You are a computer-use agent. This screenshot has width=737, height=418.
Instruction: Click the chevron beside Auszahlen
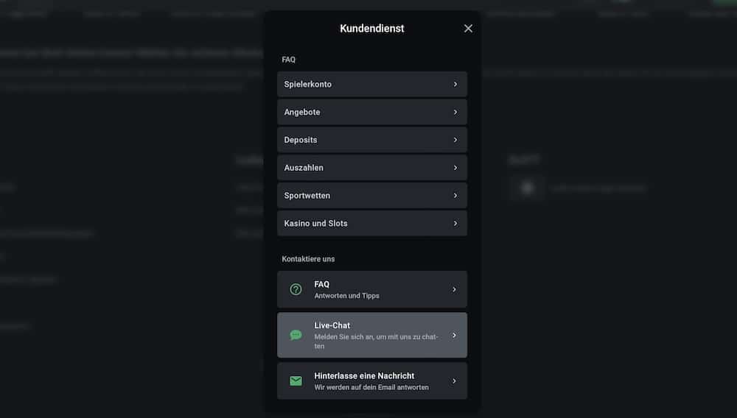[455, 168]
